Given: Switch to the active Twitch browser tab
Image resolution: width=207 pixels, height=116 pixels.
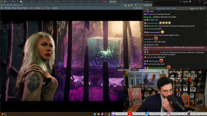Looking at the screenshot, I should point(113,2).
